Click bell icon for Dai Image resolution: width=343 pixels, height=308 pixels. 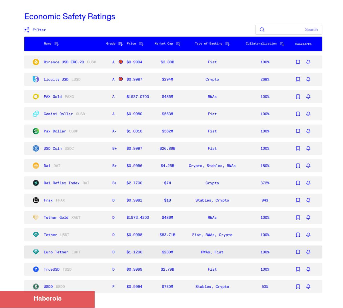point(308,166)
